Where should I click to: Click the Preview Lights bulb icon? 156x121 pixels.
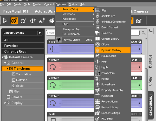click(59, 40)
